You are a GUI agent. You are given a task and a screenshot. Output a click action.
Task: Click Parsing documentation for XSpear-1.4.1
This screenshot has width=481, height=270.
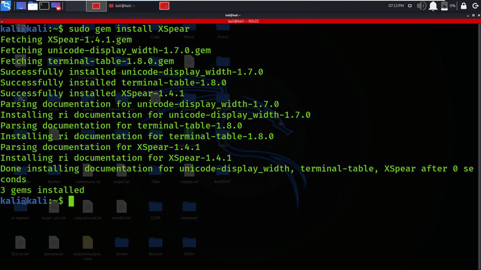coord(100,147)
